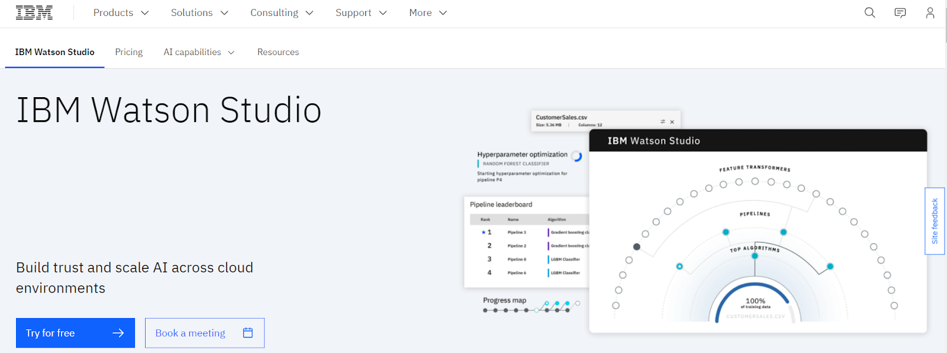Expand the Solutions menu
The height and width of the screenshot is (353, 947).
[199, 13]
